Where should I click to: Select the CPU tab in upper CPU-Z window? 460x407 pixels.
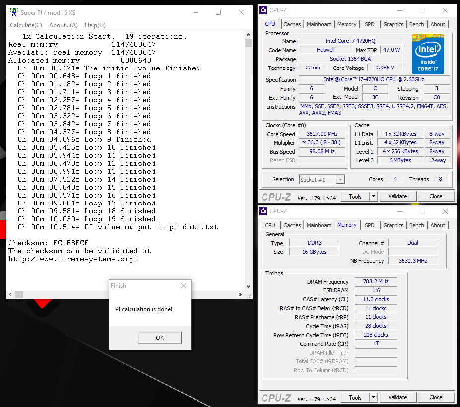[270, 24]
